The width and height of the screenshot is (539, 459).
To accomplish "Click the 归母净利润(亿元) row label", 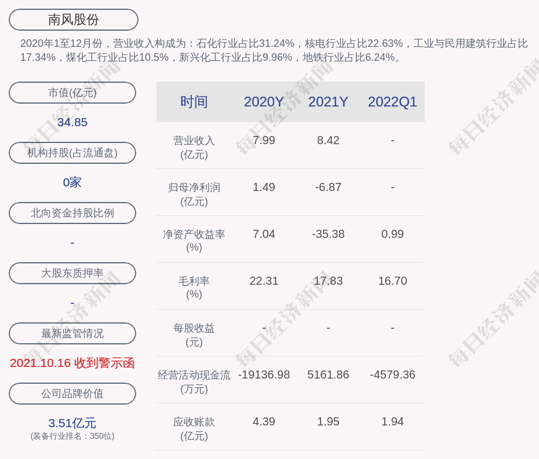I will click(194, 194).
